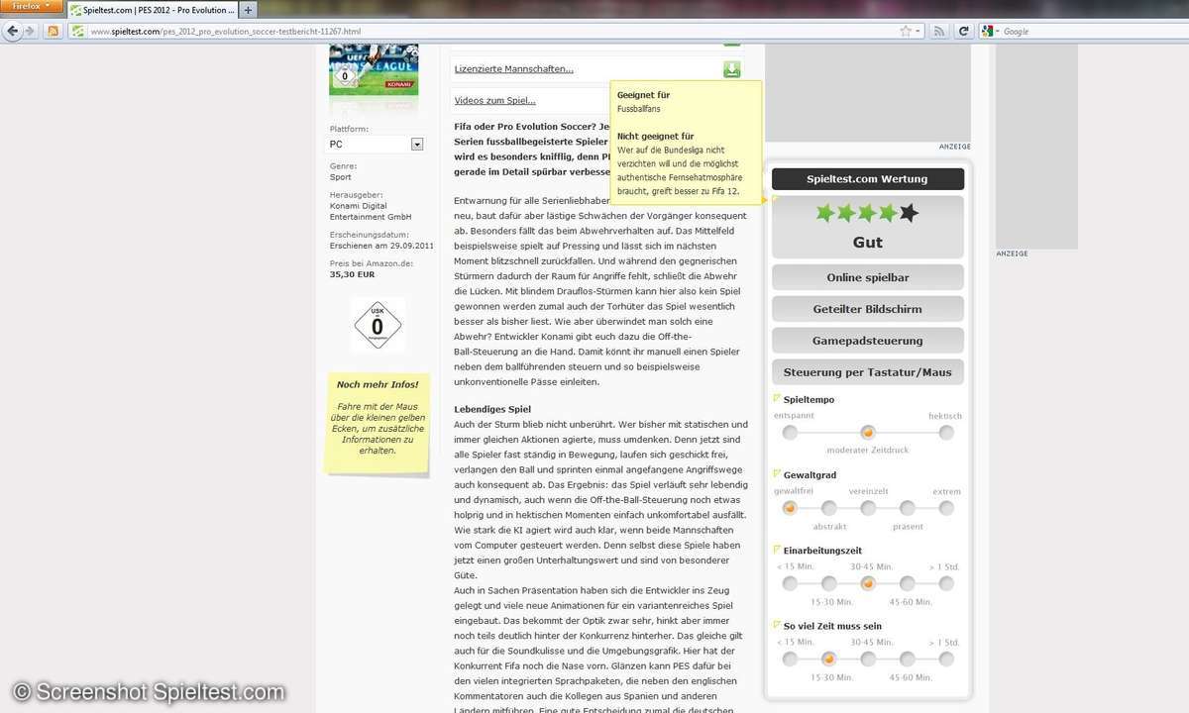Image resolution: width=1189 pixels, height=713 pixels.
Task: Set Gewaltgrad to präsent
Action: coord(908,508)
